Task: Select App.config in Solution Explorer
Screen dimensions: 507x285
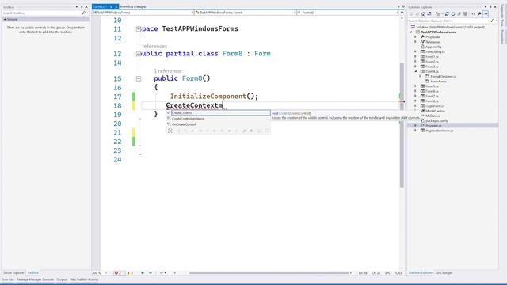Action: pos(433,47)
